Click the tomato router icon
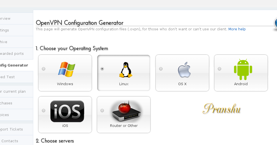 [126, 111]
